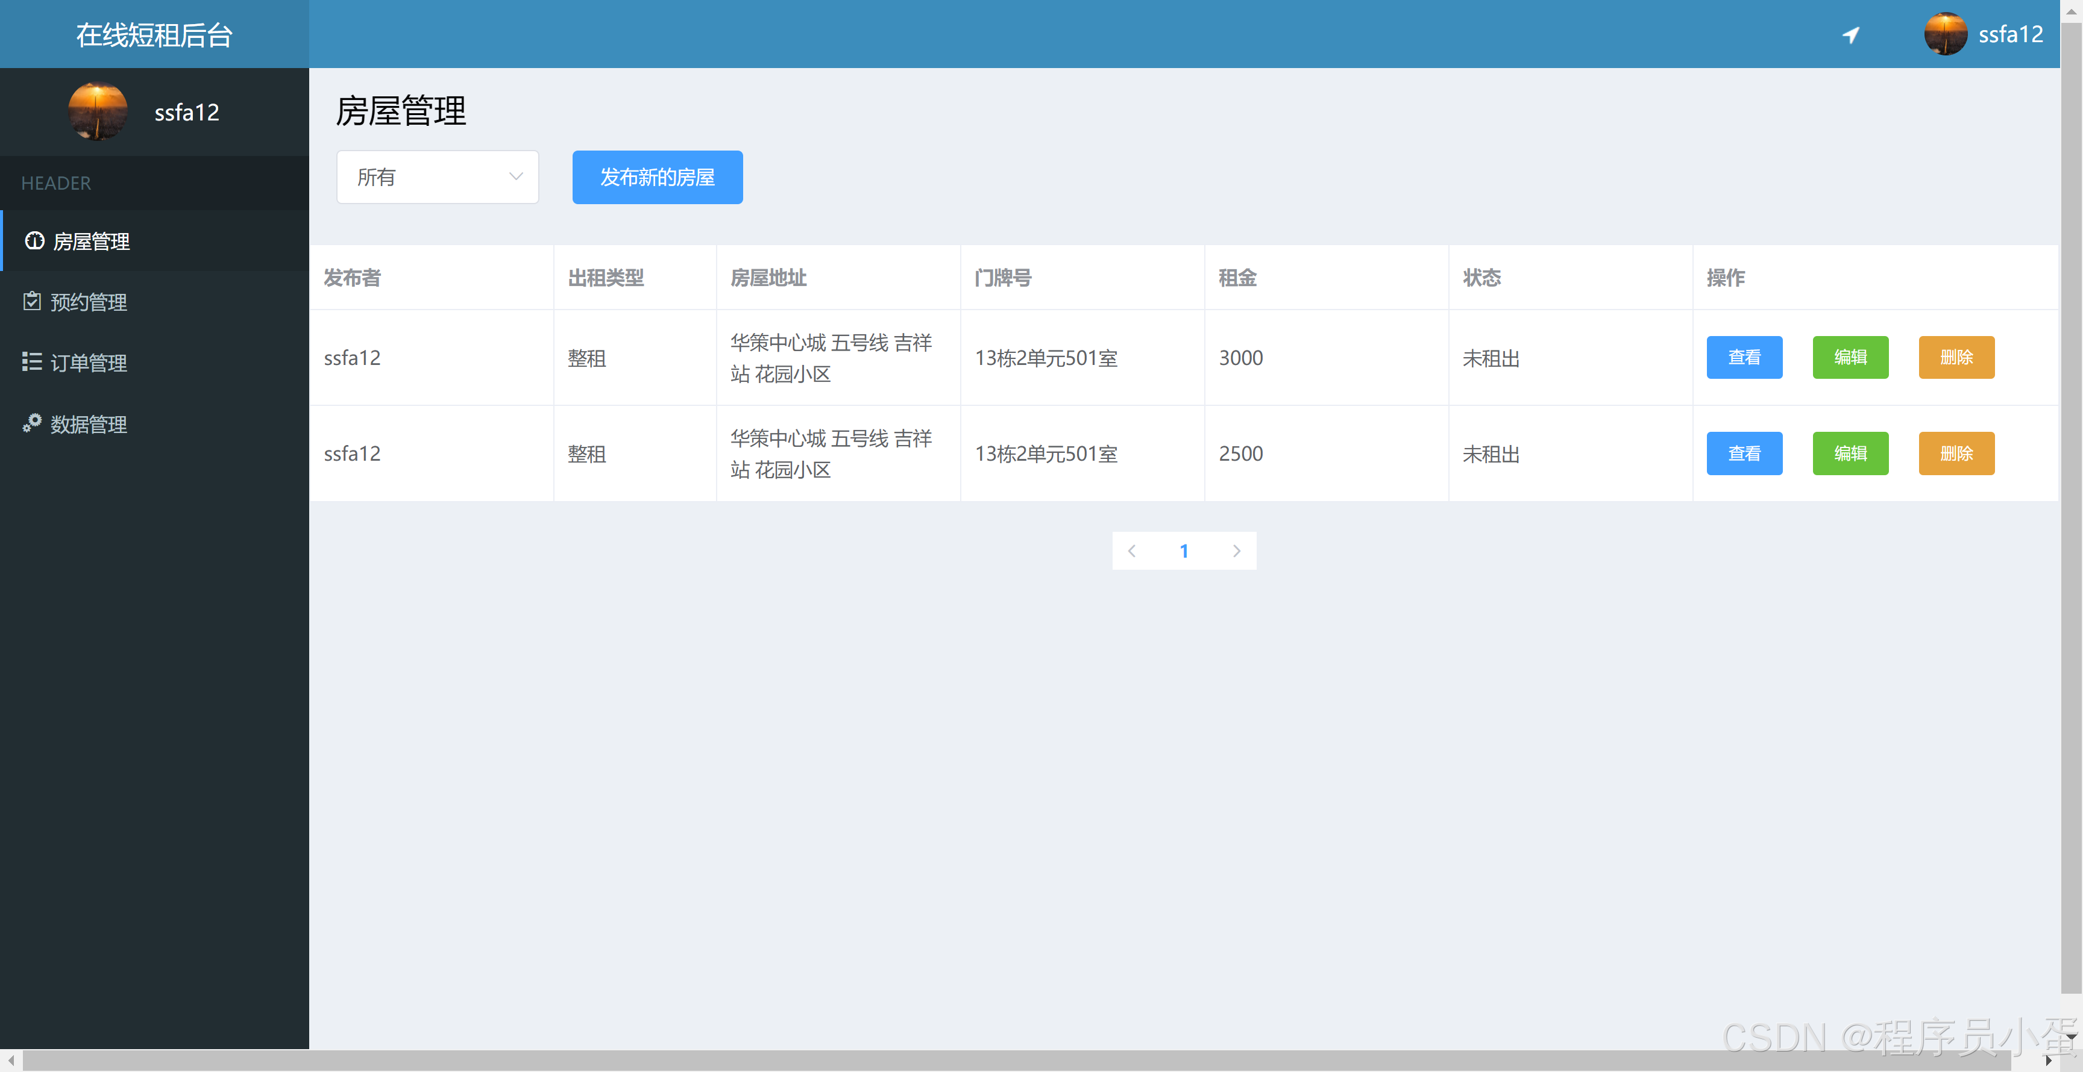Viewport: 2083px width, 1072px height.
Task: Click 整租 type in the 2500 row
Action: [587, 454]
